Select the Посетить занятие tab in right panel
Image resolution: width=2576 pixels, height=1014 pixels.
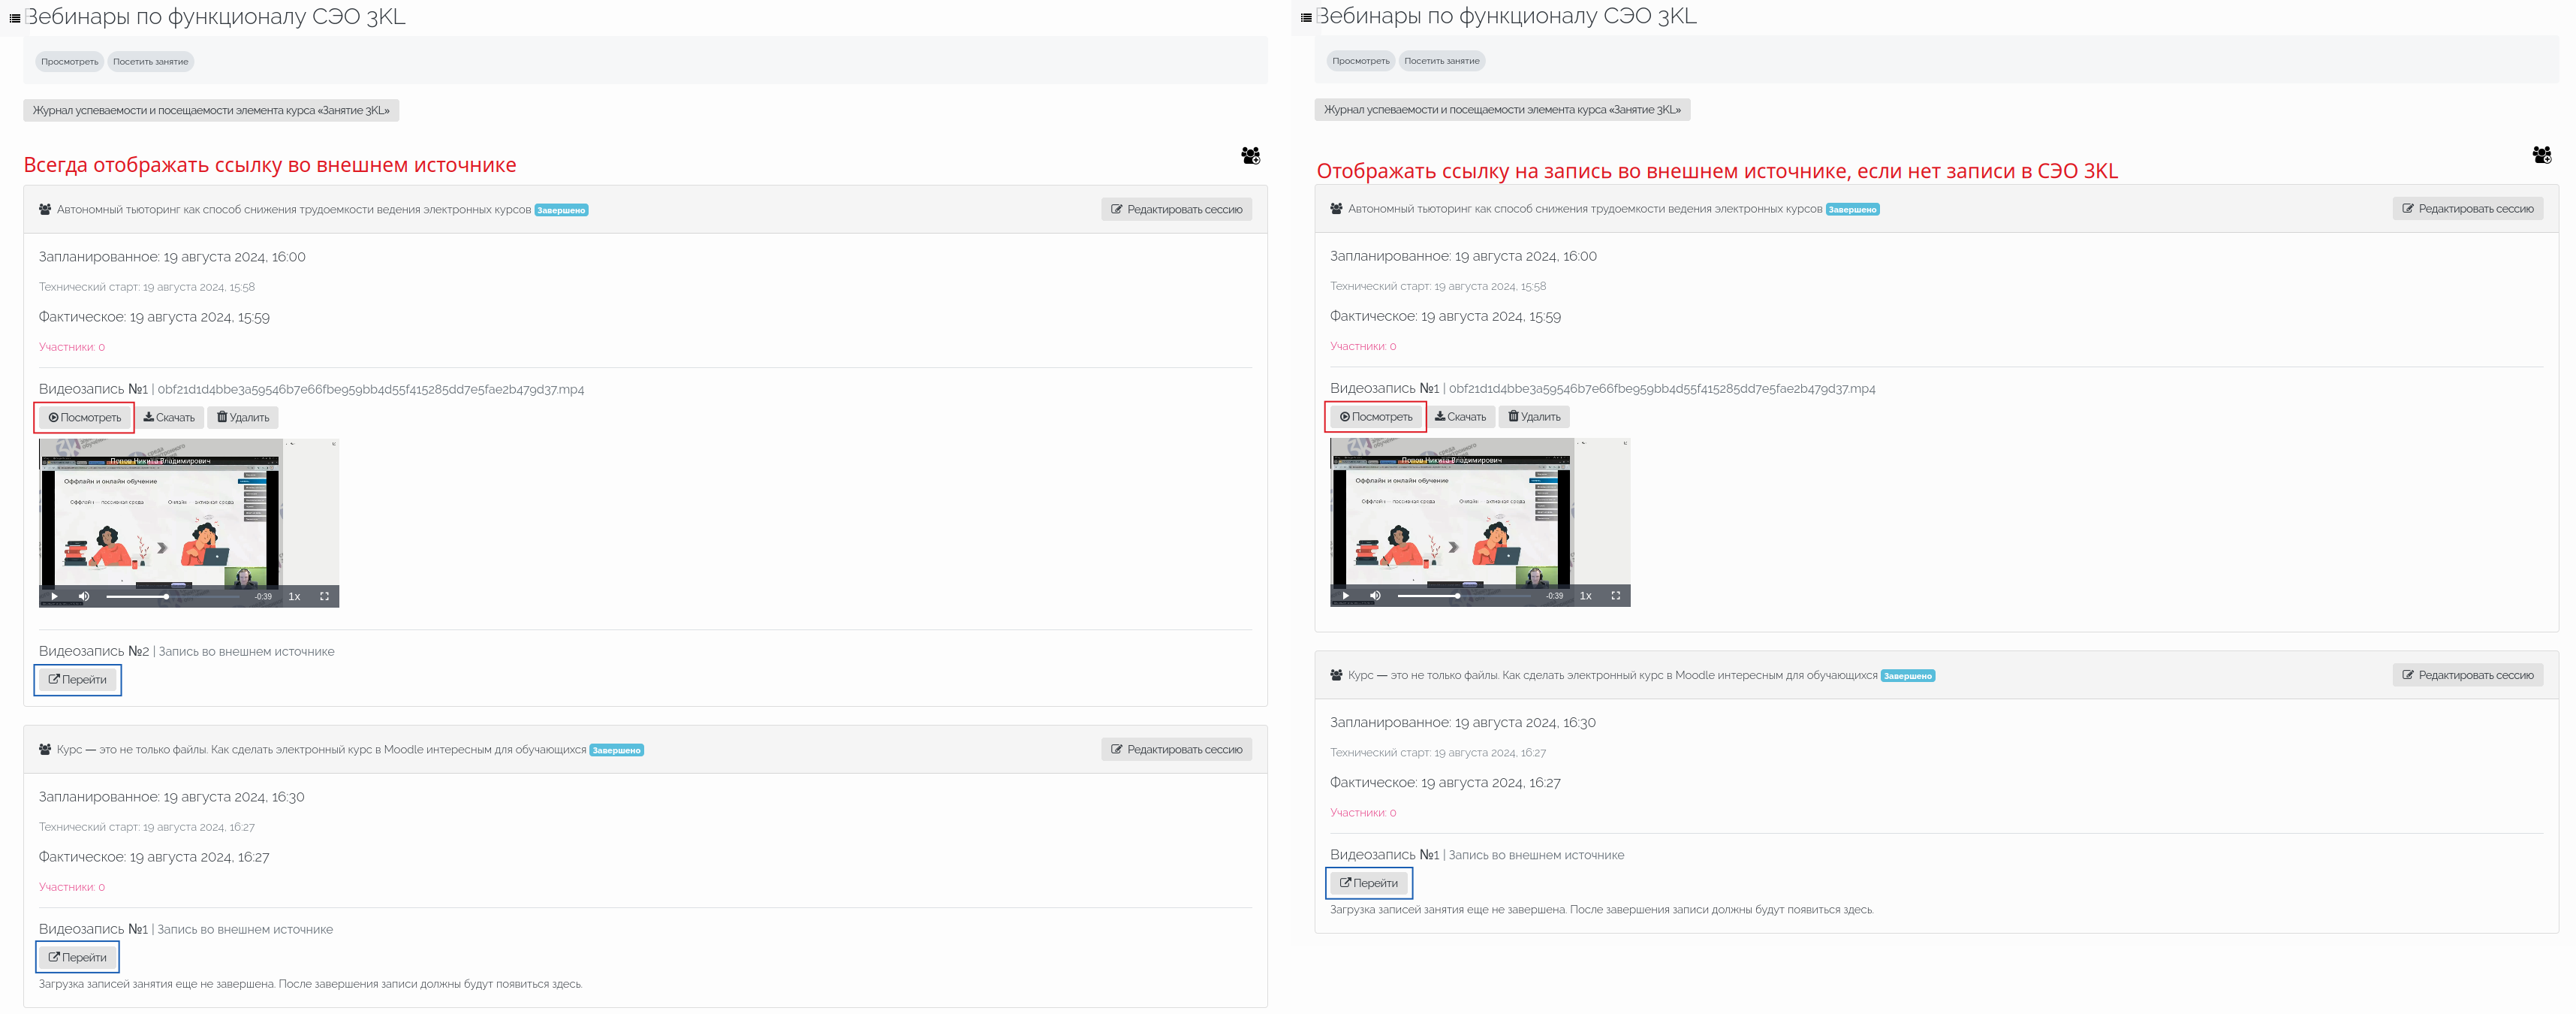tap(1441, 61)
